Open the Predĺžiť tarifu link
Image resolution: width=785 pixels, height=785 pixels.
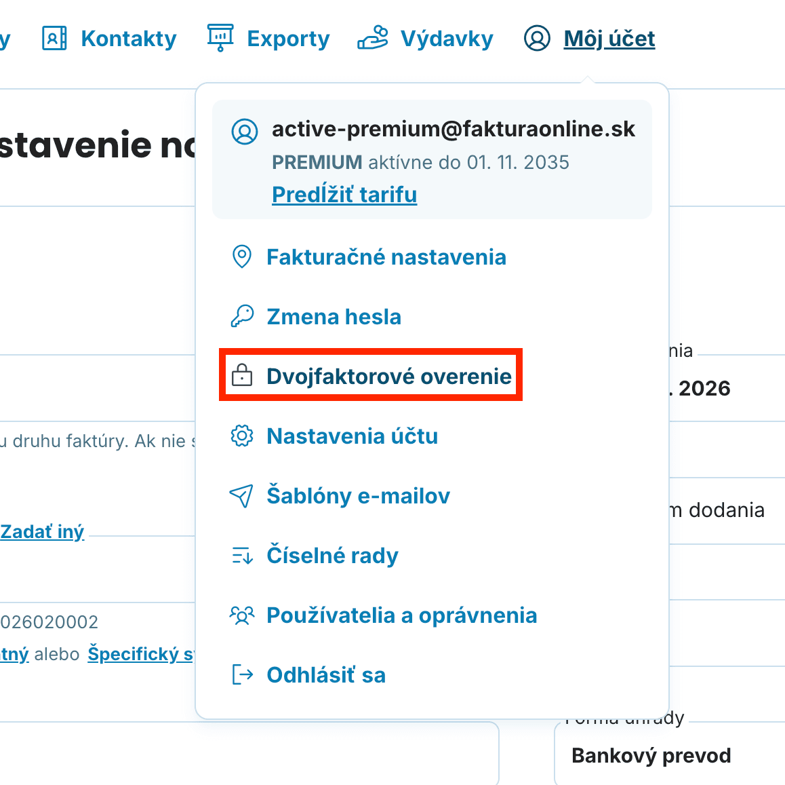click(x=344, y=194)
